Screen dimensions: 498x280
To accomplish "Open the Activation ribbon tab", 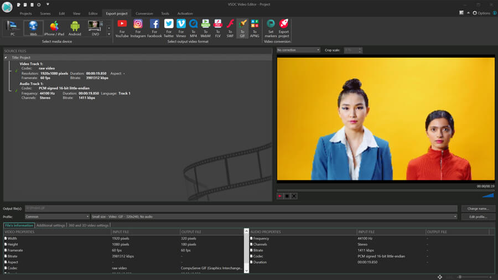I will click(185, 14).
